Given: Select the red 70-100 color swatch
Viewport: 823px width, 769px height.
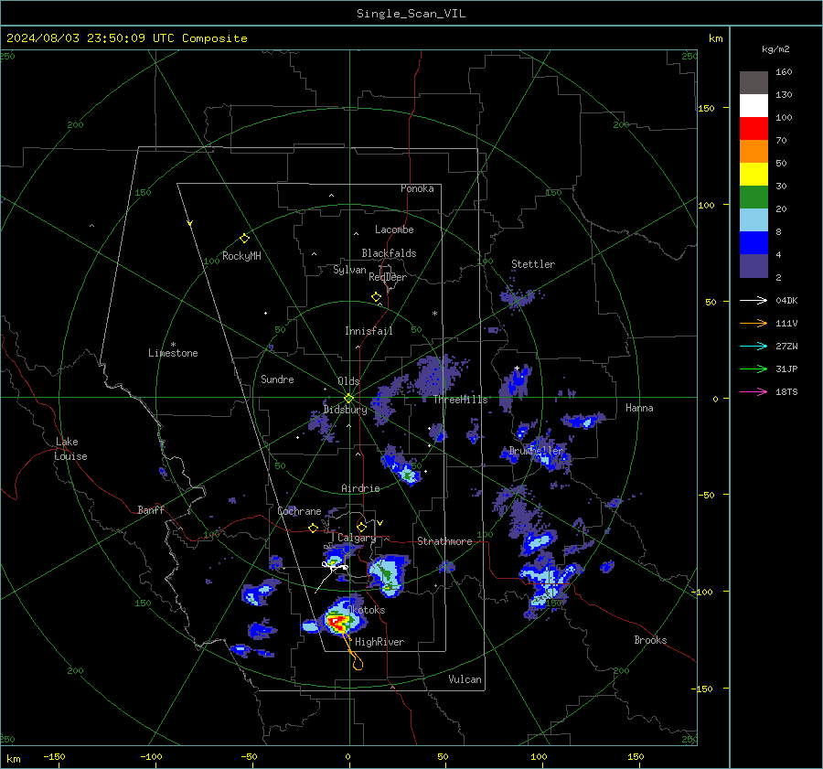Looking at the screenshot, I should [x=754, y=129].
